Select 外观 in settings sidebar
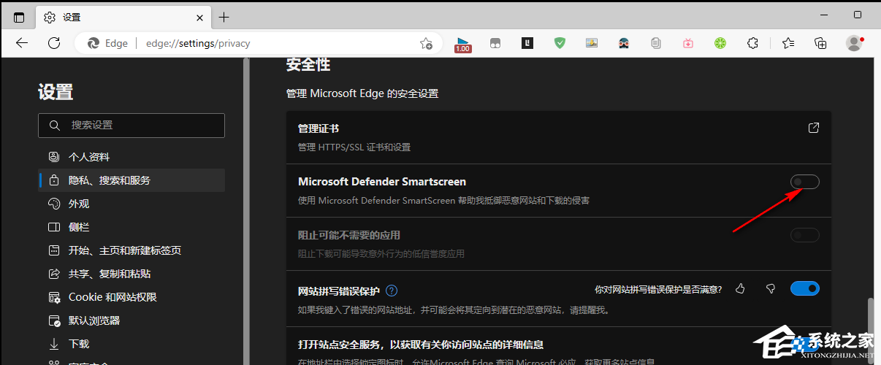This screenshot has width=881, height=365. point(78,204)
